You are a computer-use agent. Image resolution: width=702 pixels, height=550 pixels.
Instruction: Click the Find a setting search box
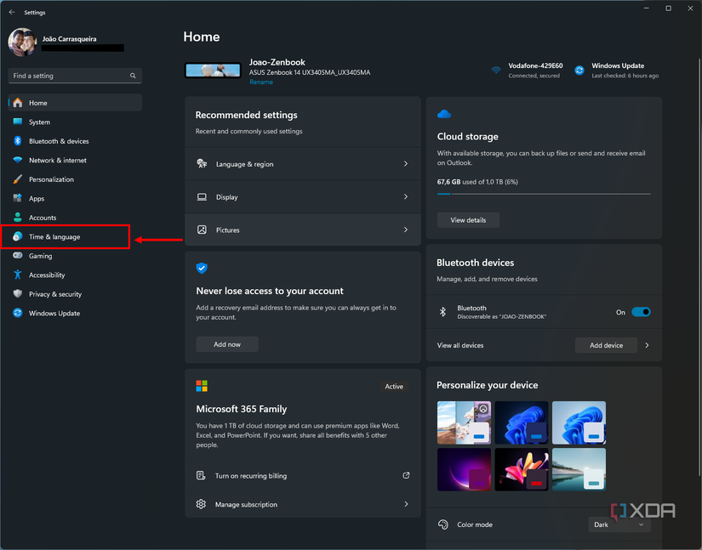74,76
